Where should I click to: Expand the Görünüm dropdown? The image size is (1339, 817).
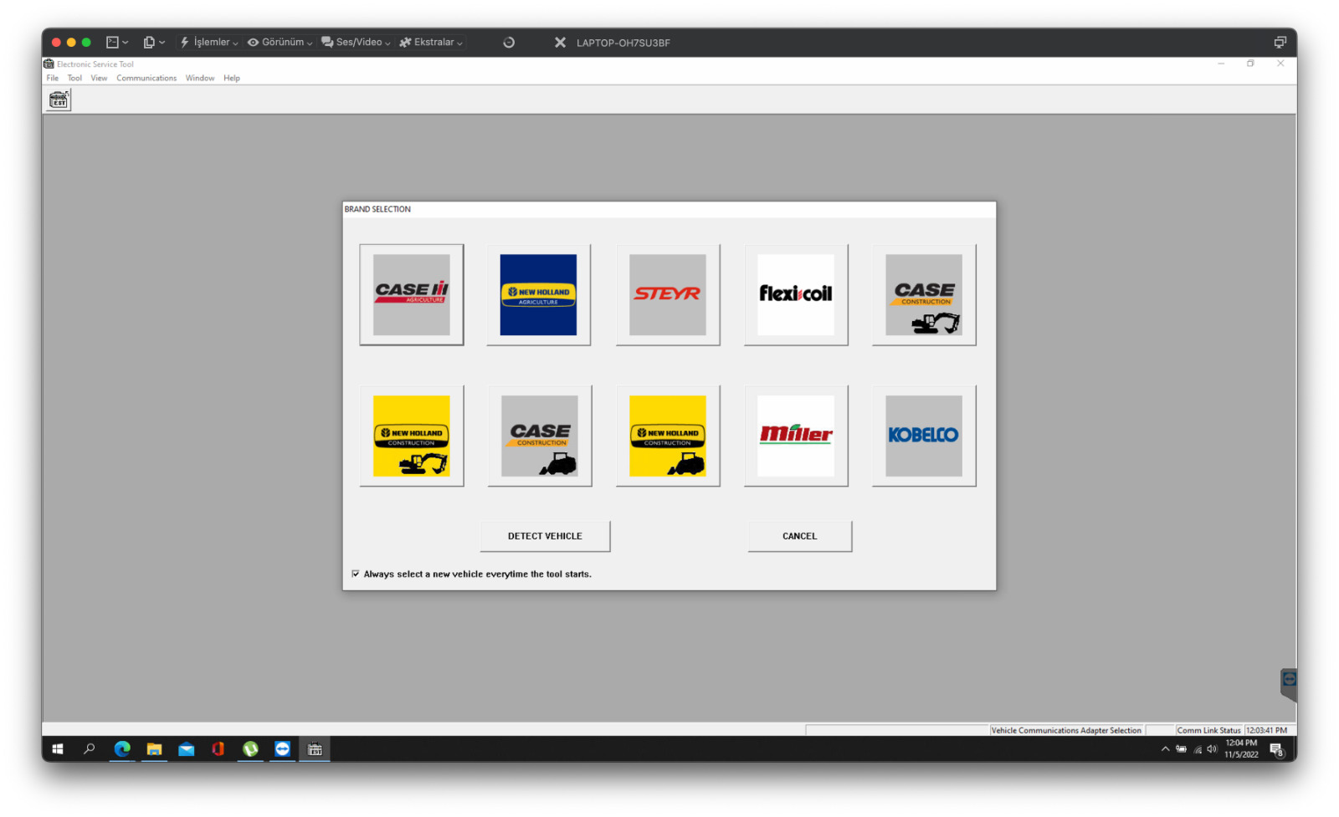280,43
